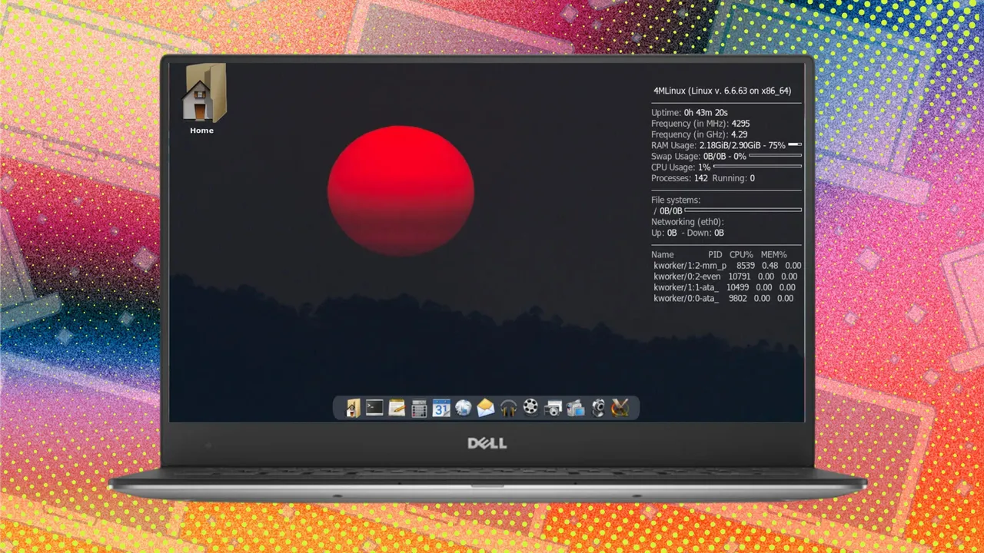Launch the web browser via the globe icon

click(x=464, y=408)
